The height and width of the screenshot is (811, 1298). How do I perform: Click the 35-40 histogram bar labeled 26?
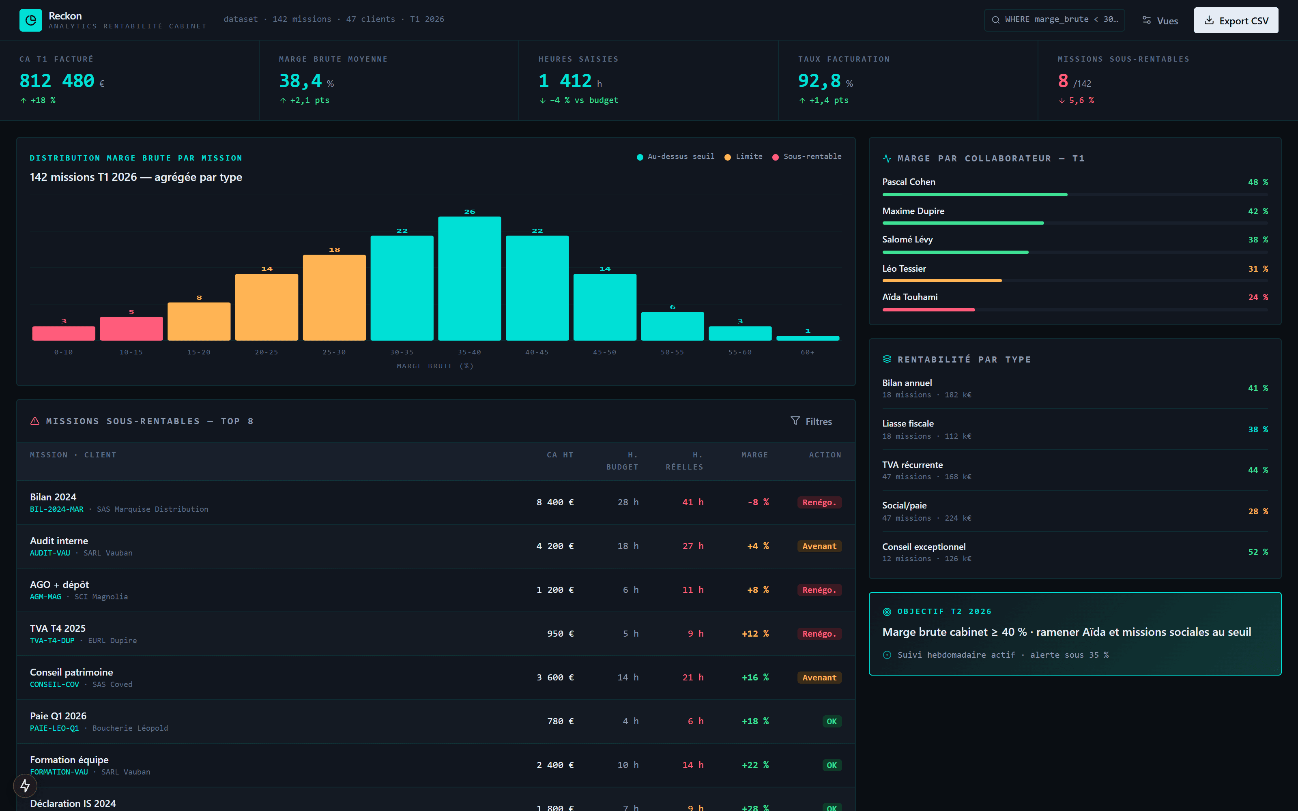click(470, 279)
